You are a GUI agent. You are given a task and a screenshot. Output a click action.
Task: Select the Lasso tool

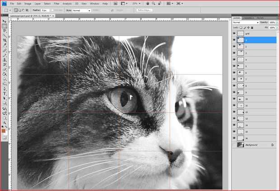click(x=5, y=31)
